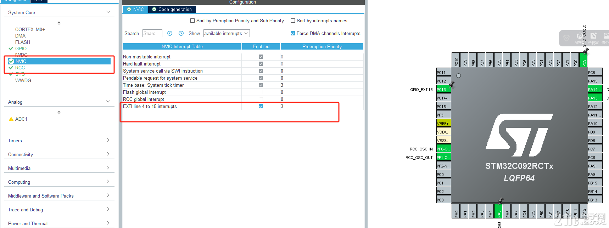
Task: Open FLASH configuration item
Action: pyautogui.click(x=23, y=42)
